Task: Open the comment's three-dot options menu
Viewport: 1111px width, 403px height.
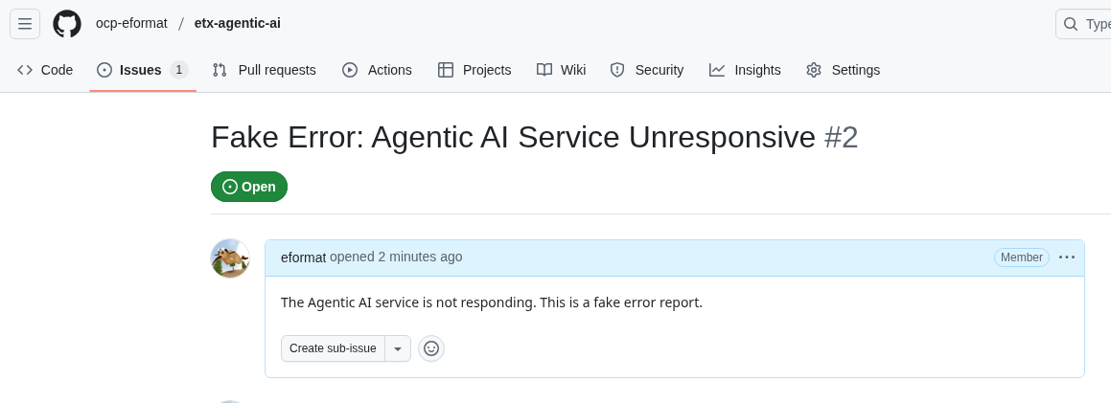Action: (x=1067, y=257)
